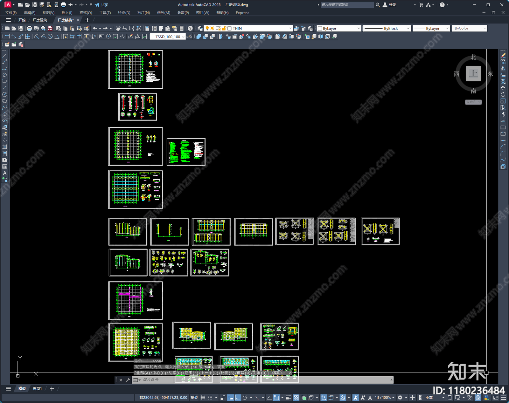Select the Diameter dimension tool
The image size is (509, 403).
[50, 37]
